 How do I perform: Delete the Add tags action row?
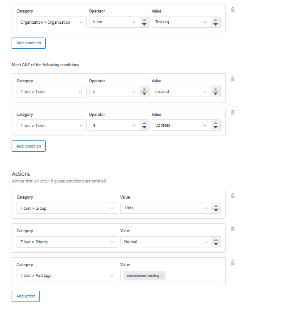[x=232, y=263]
